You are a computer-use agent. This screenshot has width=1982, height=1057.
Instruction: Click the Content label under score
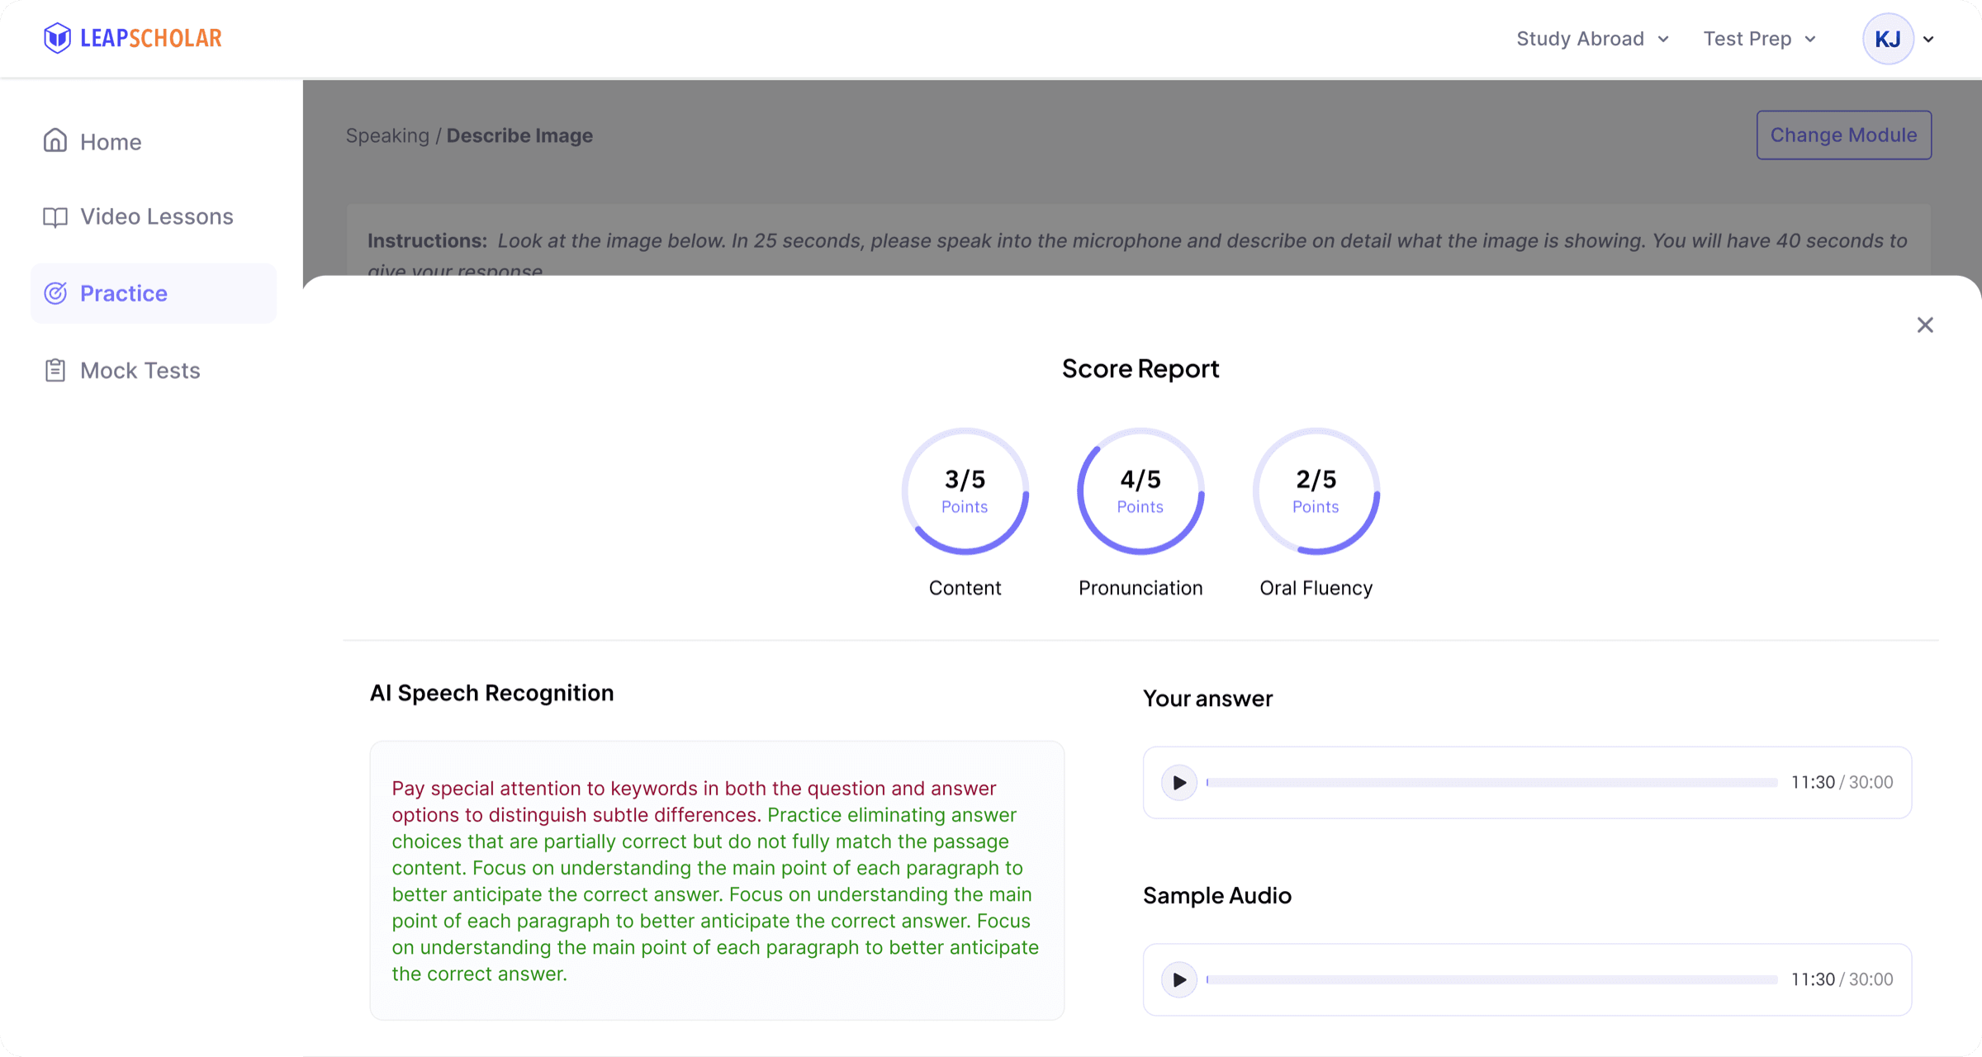(965, 588)
